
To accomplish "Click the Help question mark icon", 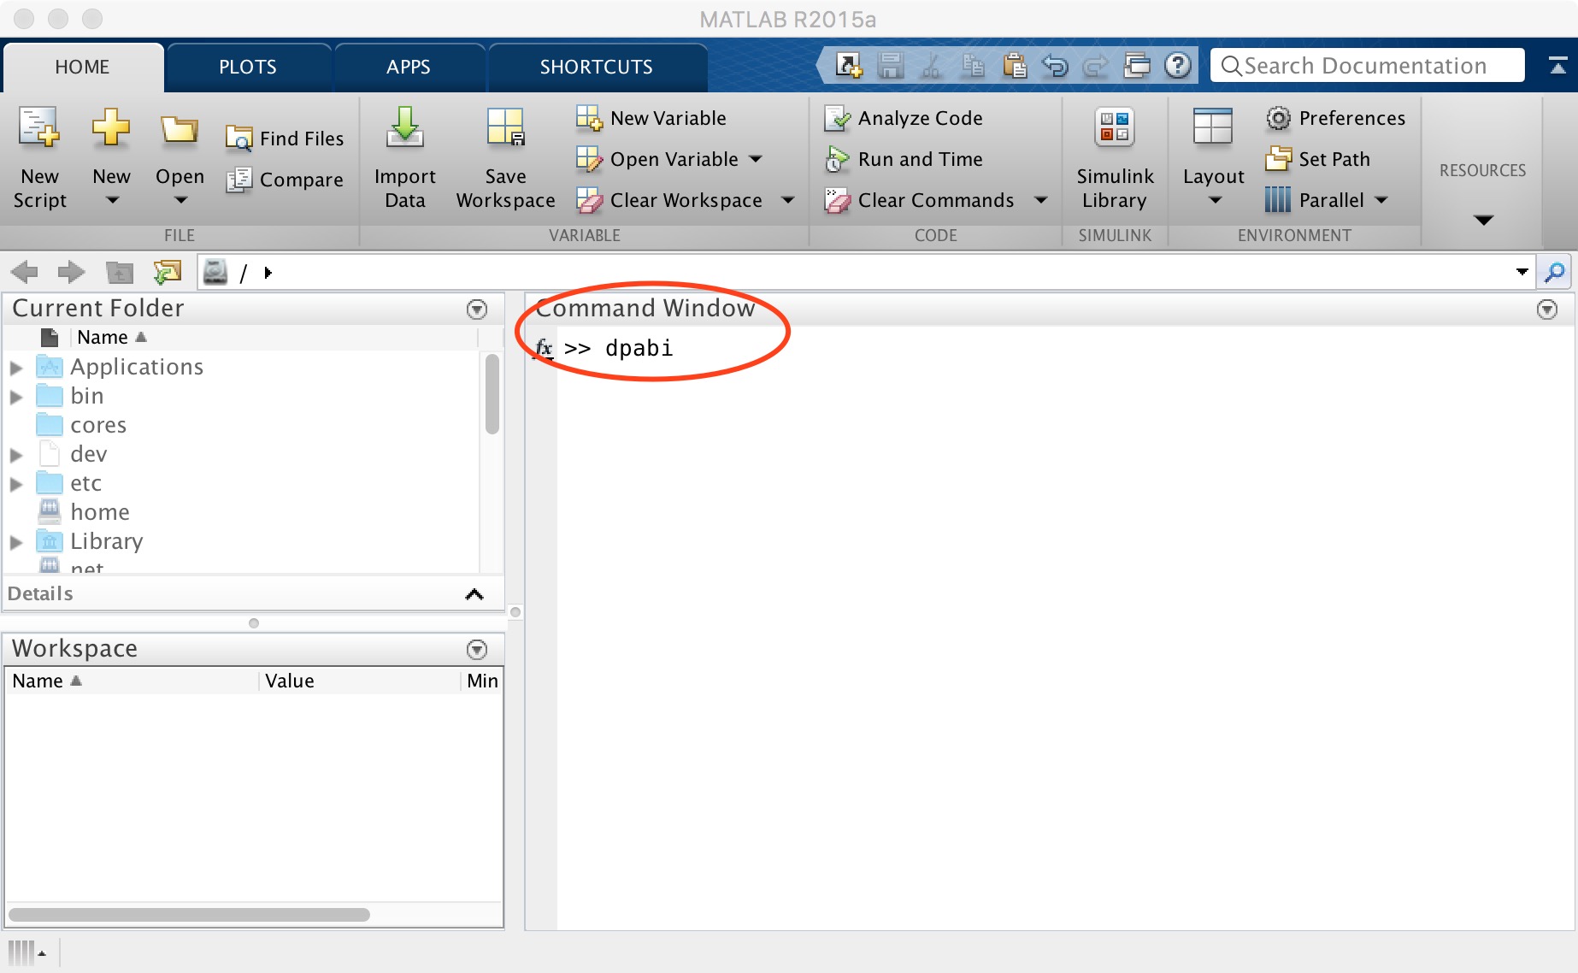I will click(x=1178, y=65).
